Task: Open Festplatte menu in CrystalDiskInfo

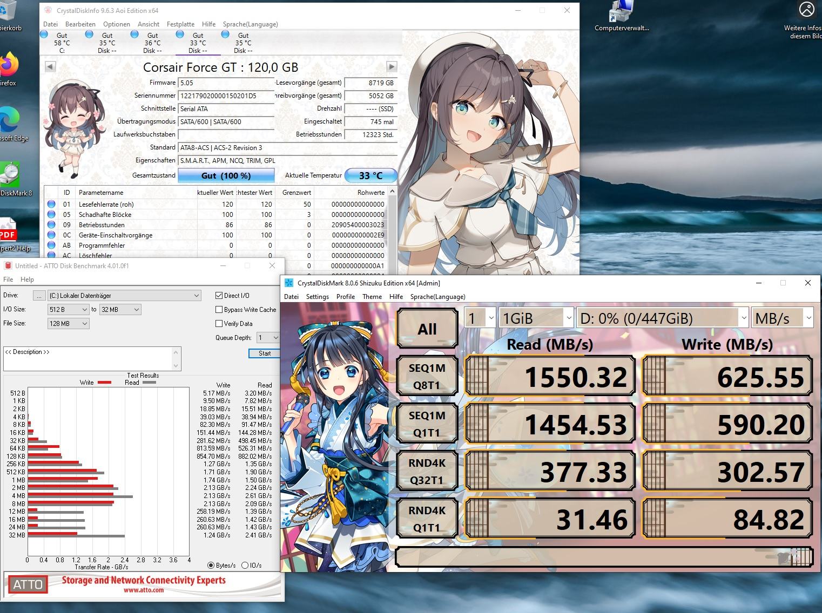Action: [x=180, y=24]
